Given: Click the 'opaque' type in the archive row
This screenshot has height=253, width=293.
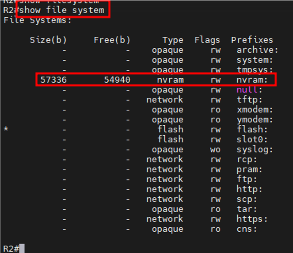Looking at the screenshot, I should (x=167, y=50).
